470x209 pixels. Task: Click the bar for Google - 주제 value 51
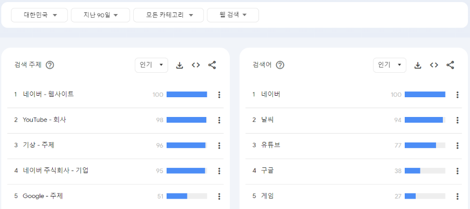click(x=187, y=196)
